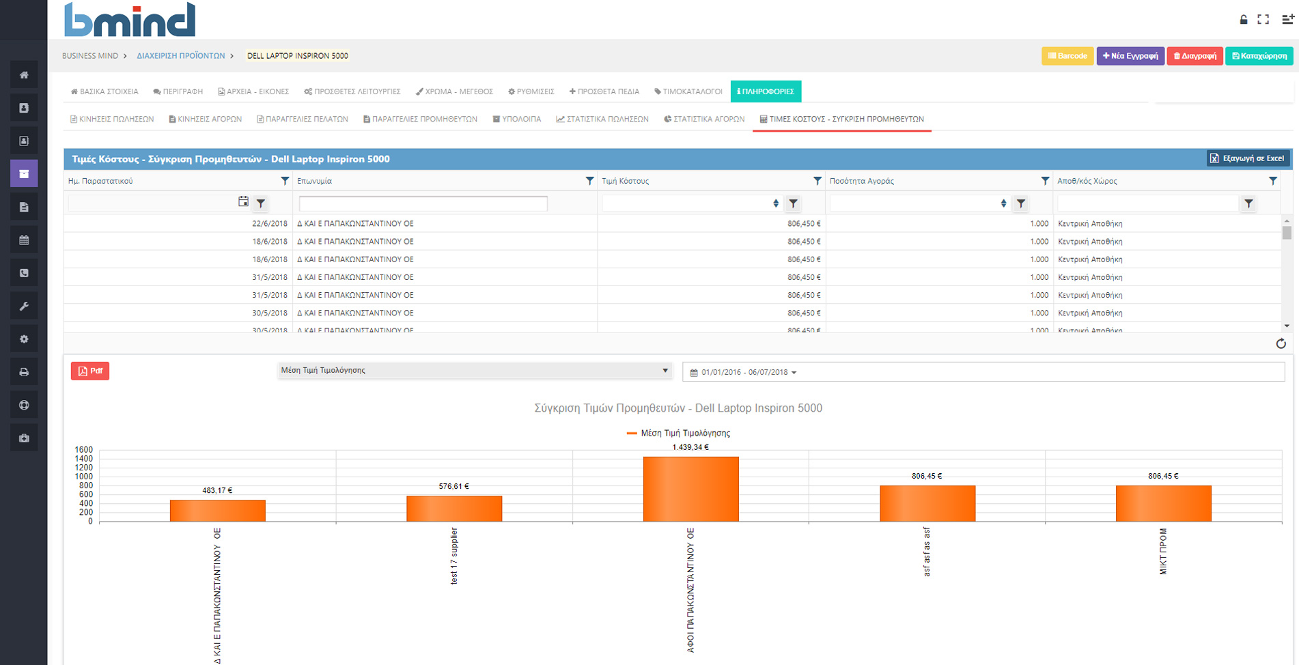Screen dimensions: 1299x665
Task: Switch to ΠΡΟΣΘΕΤΕΣ ΛΕΙΤΟΥΡΓΙΕΣ tab
Action: pyautogui.click(x=352, y=91)
